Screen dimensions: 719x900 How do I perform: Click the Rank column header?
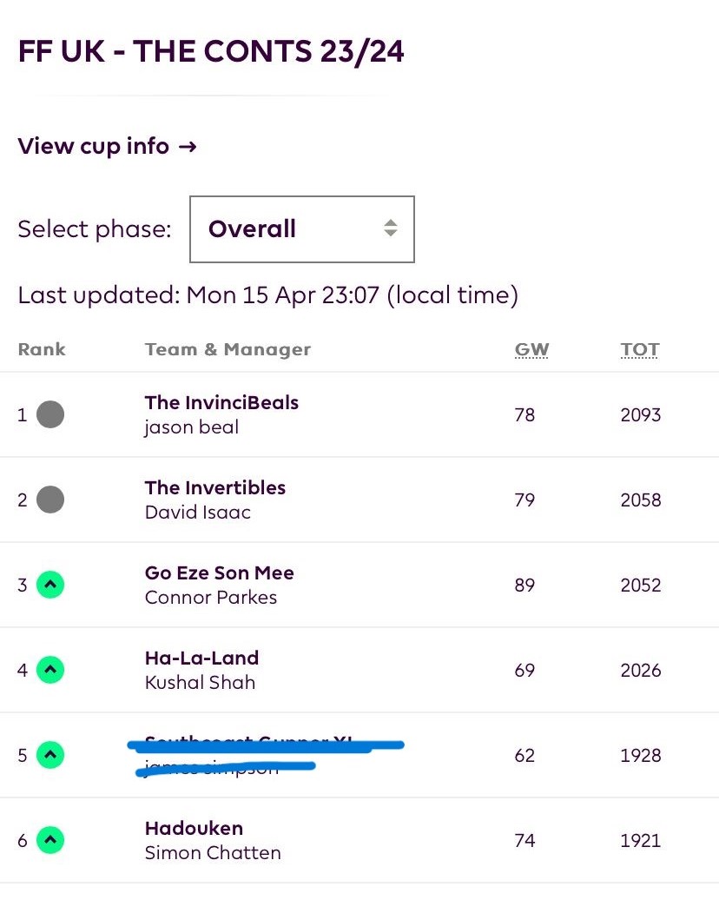42,350
